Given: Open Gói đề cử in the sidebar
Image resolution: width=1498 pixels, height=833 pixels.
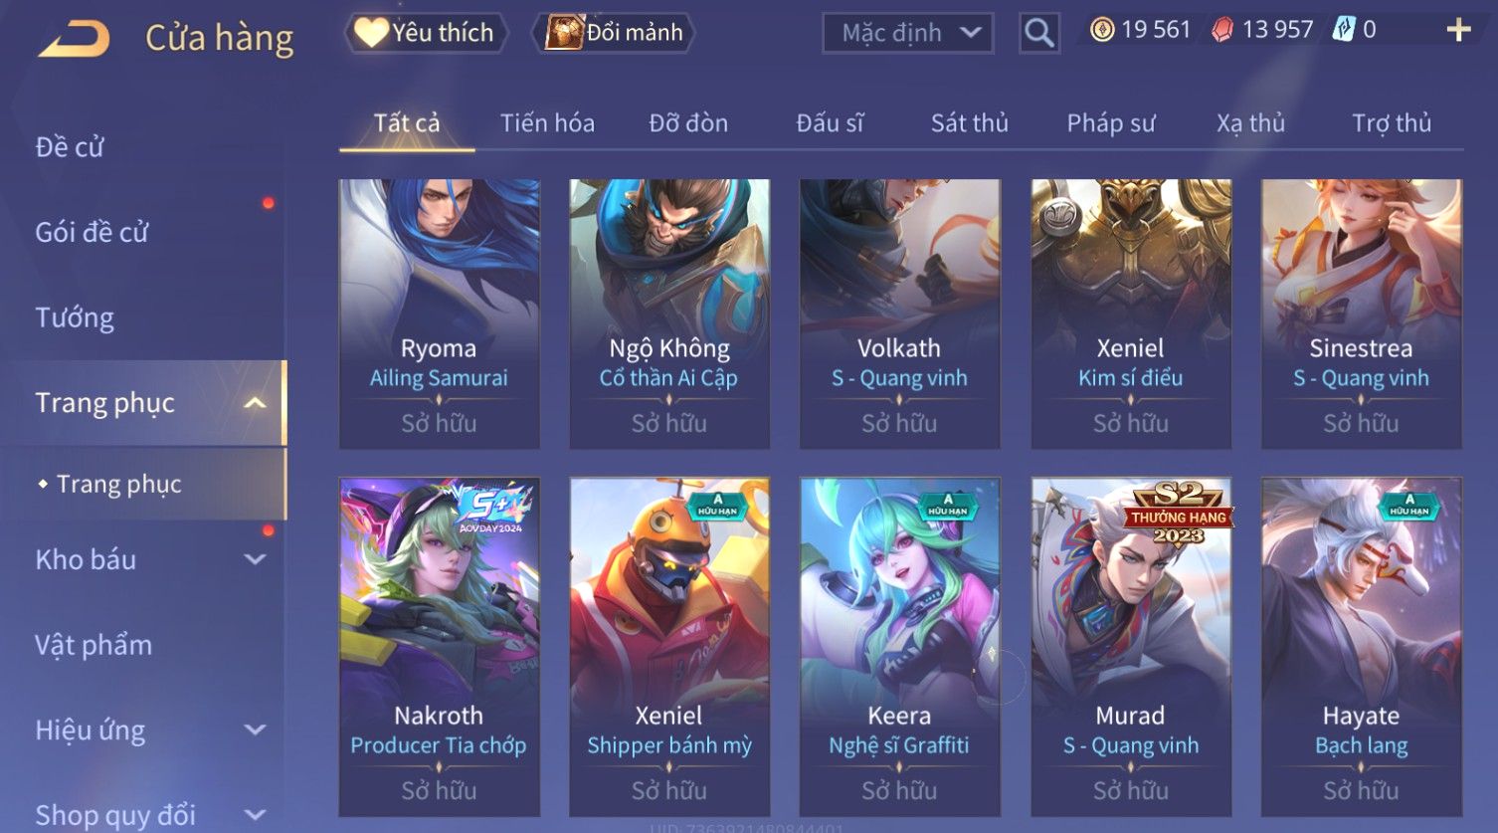Looking at the screenshot, I should pyautogui.click(x=92, y=233).
